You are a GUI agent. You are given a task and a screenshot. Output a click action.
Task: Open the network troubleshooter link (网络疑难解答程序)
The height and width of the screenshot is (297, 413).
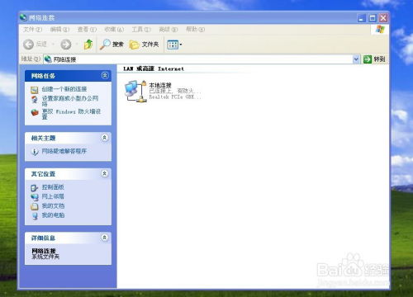click(x=64, y=151)
